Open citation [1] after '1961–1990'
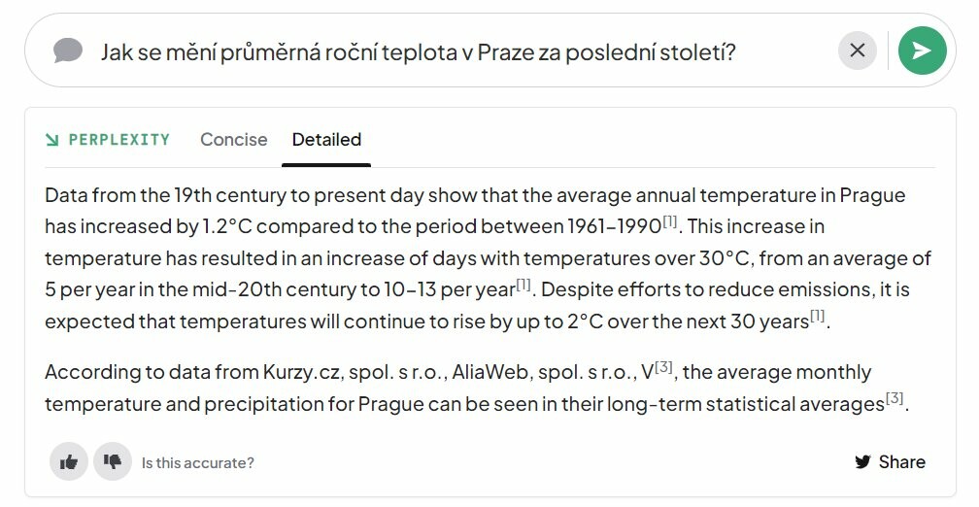The height and width of the screenshot is (507, 979). coord(670,221)
